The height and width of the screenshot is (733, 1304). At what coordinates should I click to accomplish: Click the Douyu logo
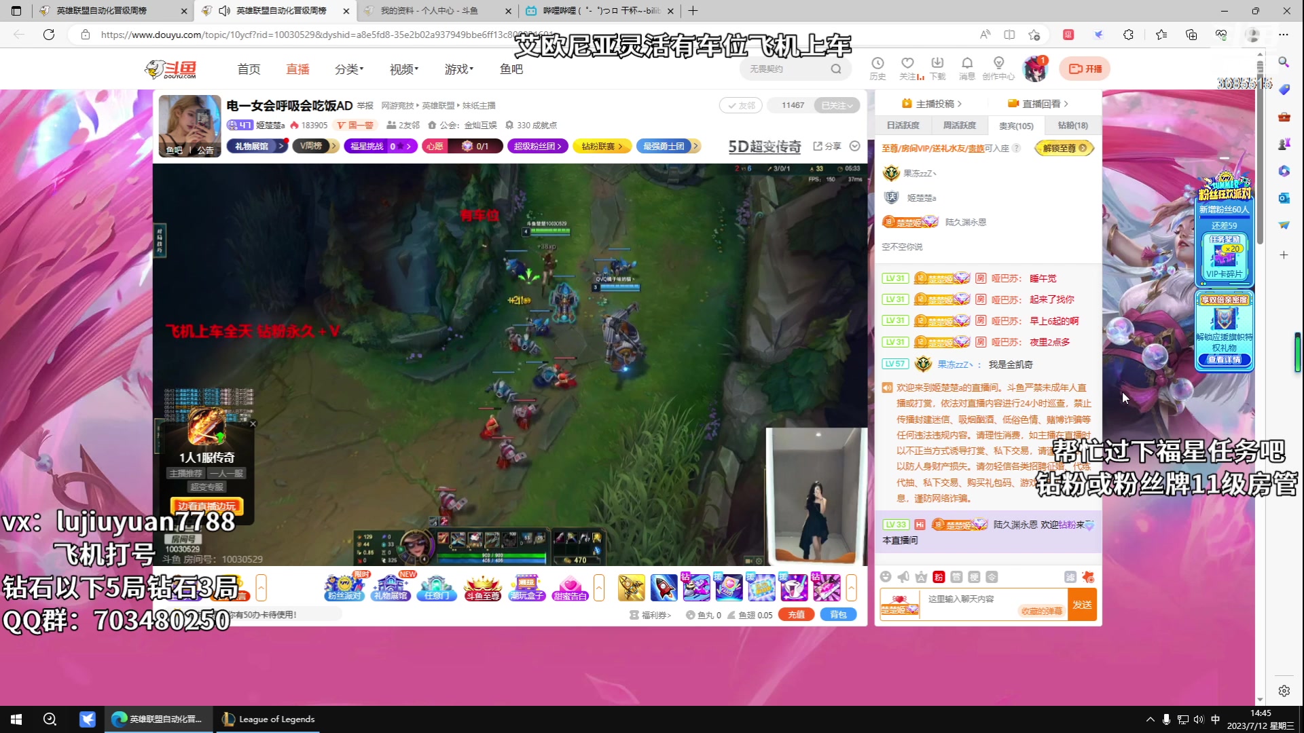click(171, 69)
